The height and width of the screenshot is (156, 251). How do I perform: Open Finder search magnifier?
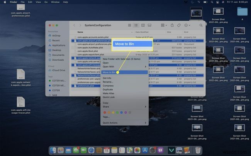[x=201, y=25]
